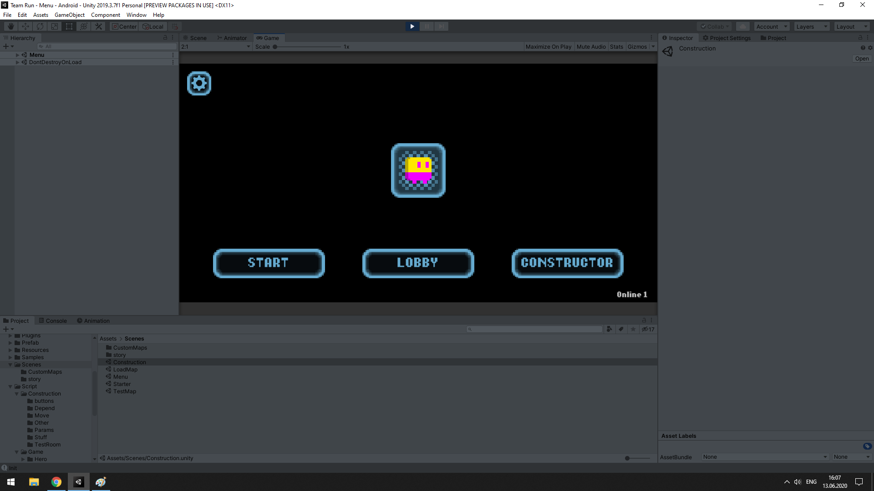Viewport: 874px width, 491px height.
Task: Click the cloud services icon
Action: (x=742, y=26)
